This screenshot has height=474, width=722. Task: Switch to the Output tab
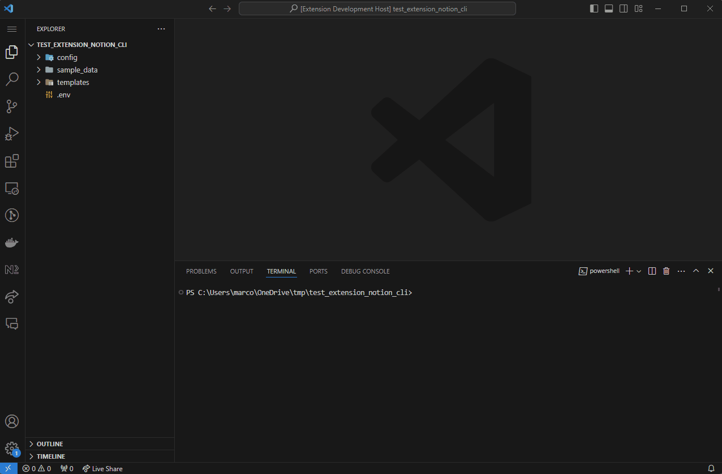click(x=242, y=271)
